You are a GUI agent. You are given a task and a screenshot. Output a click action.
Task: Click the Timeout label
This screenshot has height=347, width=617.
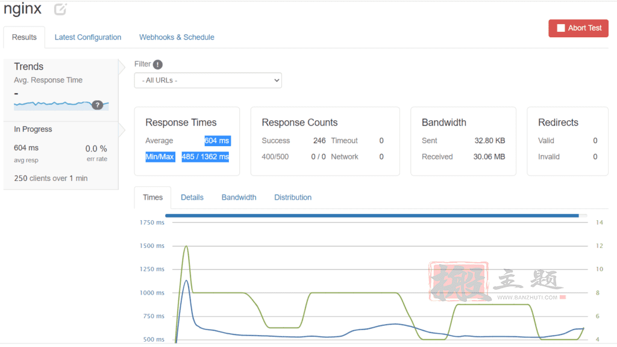(344, 141)
